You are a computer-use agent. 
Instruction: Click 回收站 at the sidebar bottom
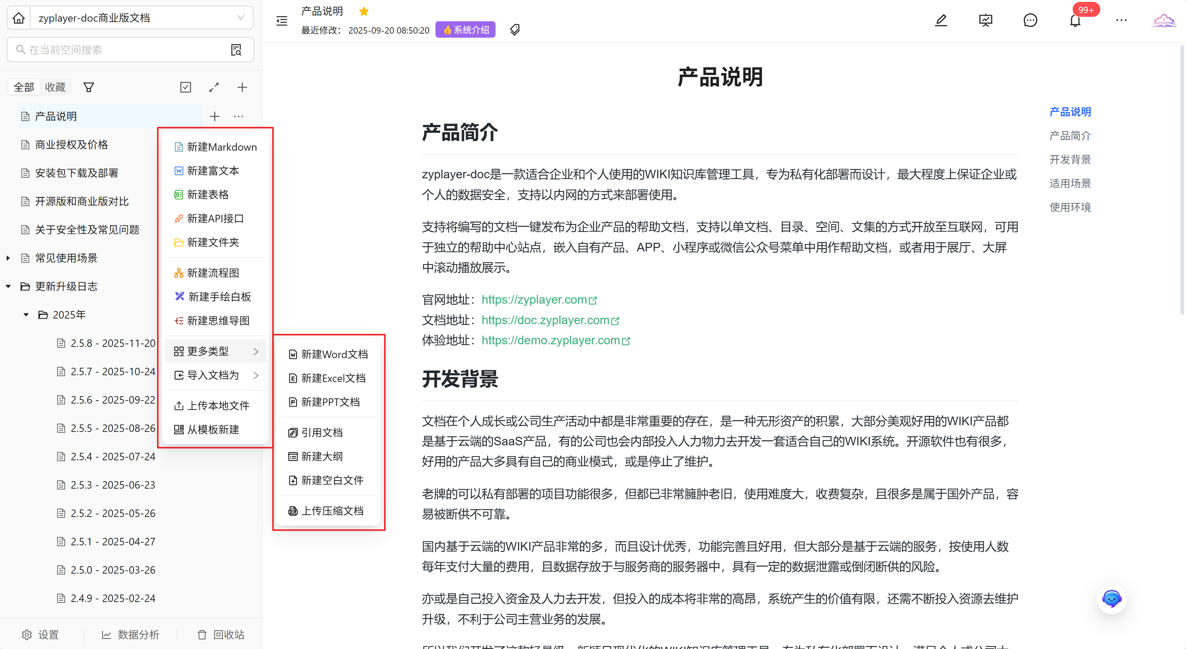pyautogui.click(x=221, y=635)
